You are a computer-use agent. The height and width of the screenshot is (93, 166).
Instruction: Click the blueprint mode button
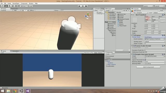coord(161,21)
